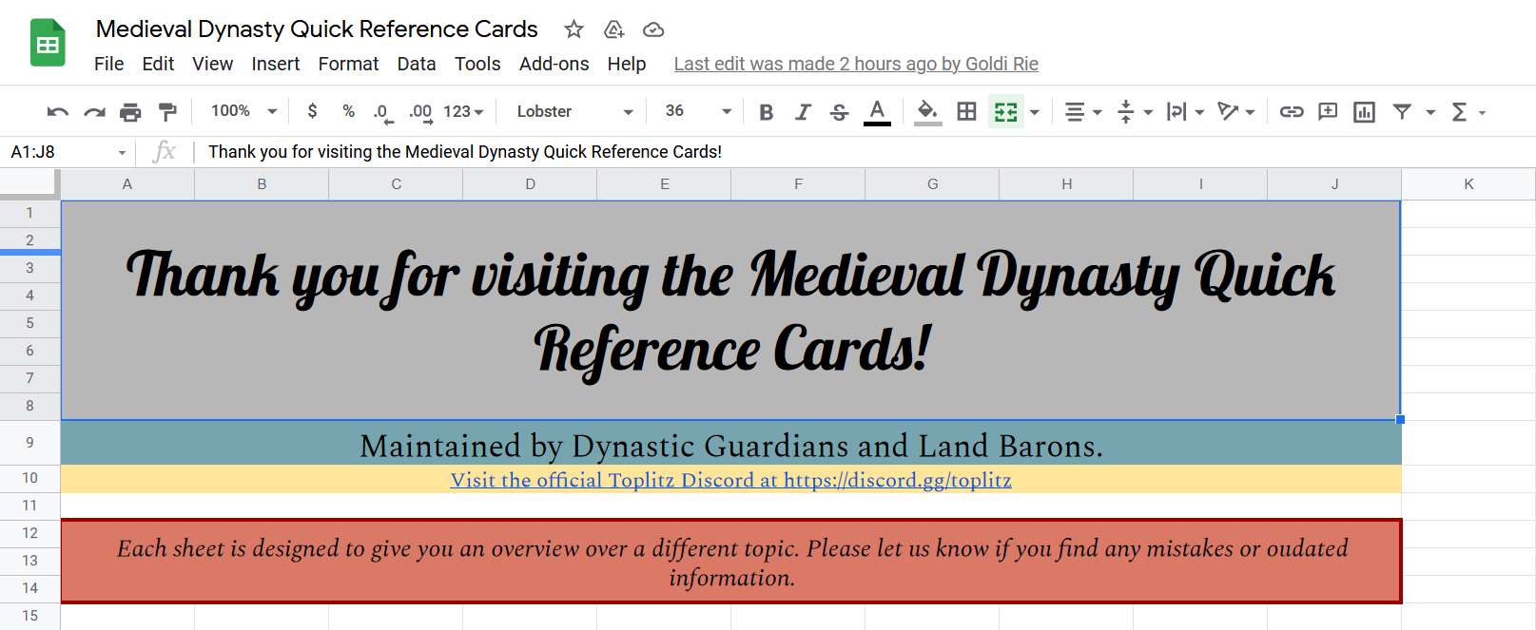Click the Last edit was made link
This screenshot has height=630, width=1536.
[x=856, y=64]
